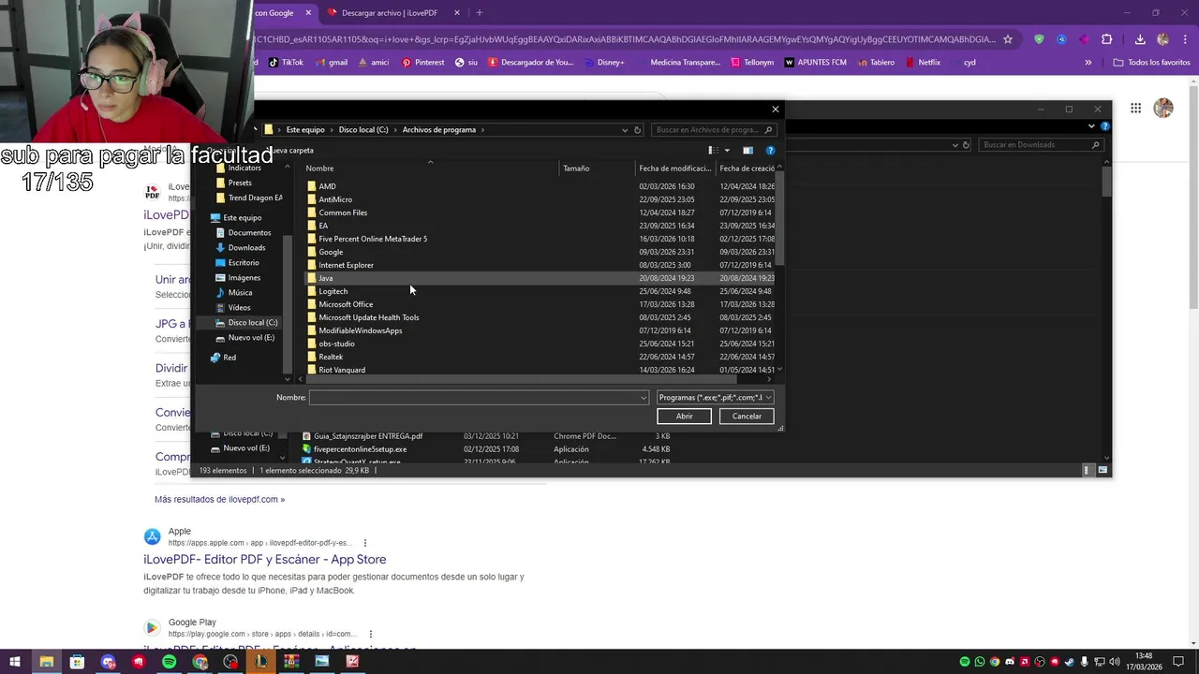Bookmark this page with the star icon
This screenshot has height=674, width=1199.
1008,39
